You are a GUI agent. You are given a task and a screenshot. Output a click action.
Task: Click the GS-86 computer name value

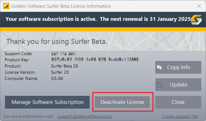pyautogui.click(x=57, y=78)
